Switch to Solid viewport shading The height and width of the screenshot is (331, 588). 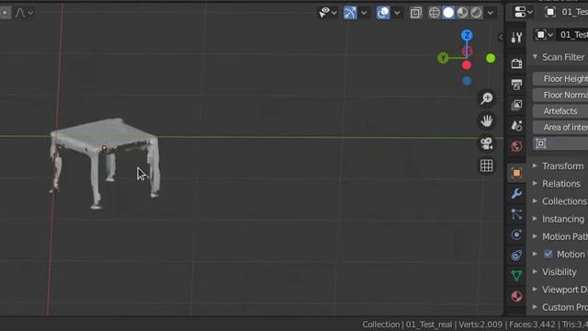click(448, 13)
